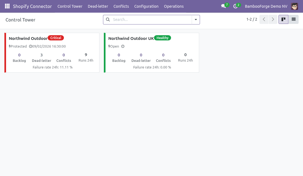This screenshot has height=176, width=303.
Task: Open Backlog count on Northwind Outdoor card
Action: (x=19, y=58)
